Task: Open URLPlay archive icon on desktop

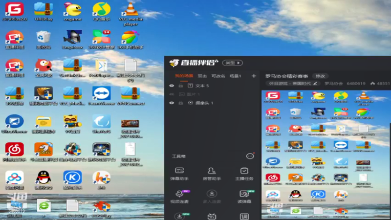Action: point(43,12)
